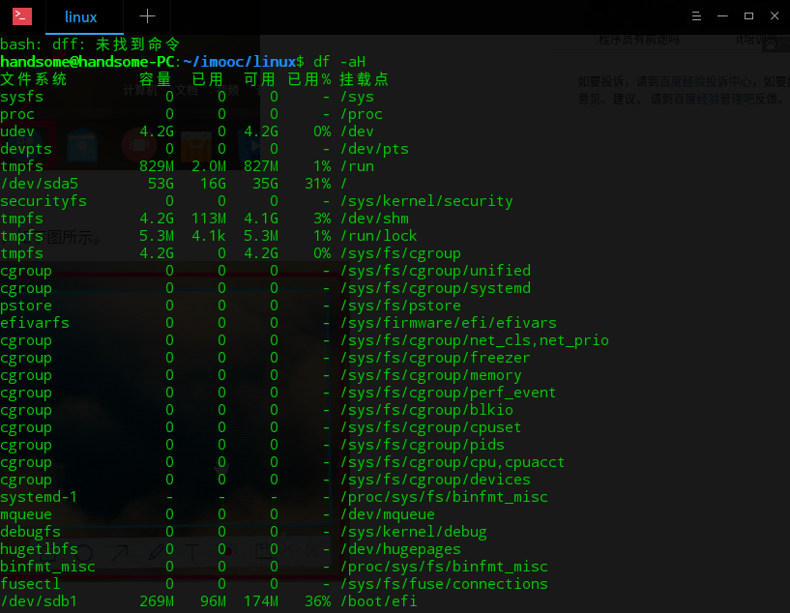Click the '文件系统' column header
790x613 pixels.
(x=34, y=79)
